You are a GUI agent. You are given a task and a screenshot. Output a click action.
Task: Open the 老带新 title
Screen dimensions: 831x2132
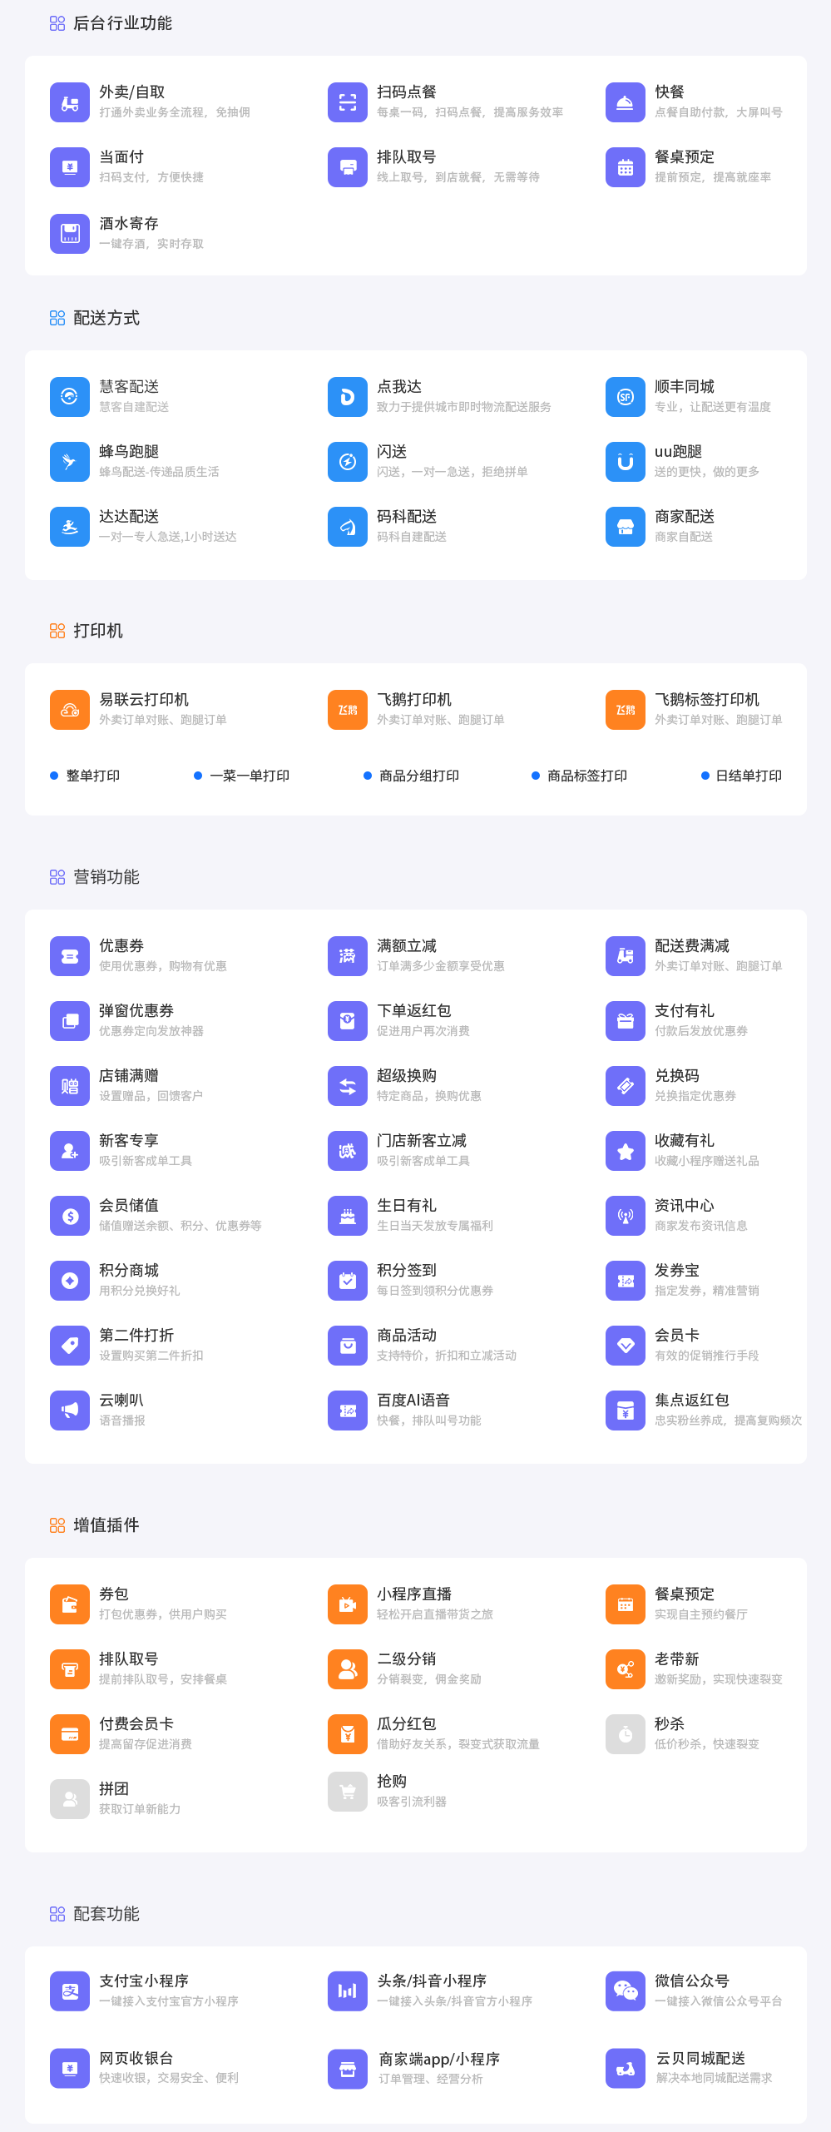pyautogui.click(x=677, y=1658)
